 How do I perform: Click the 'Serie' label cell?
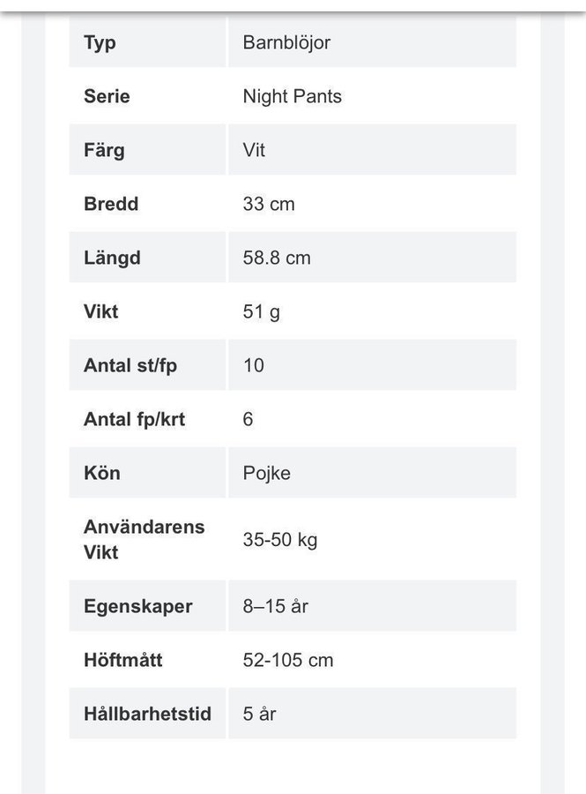pyautogui.click(x=107, y=96)
